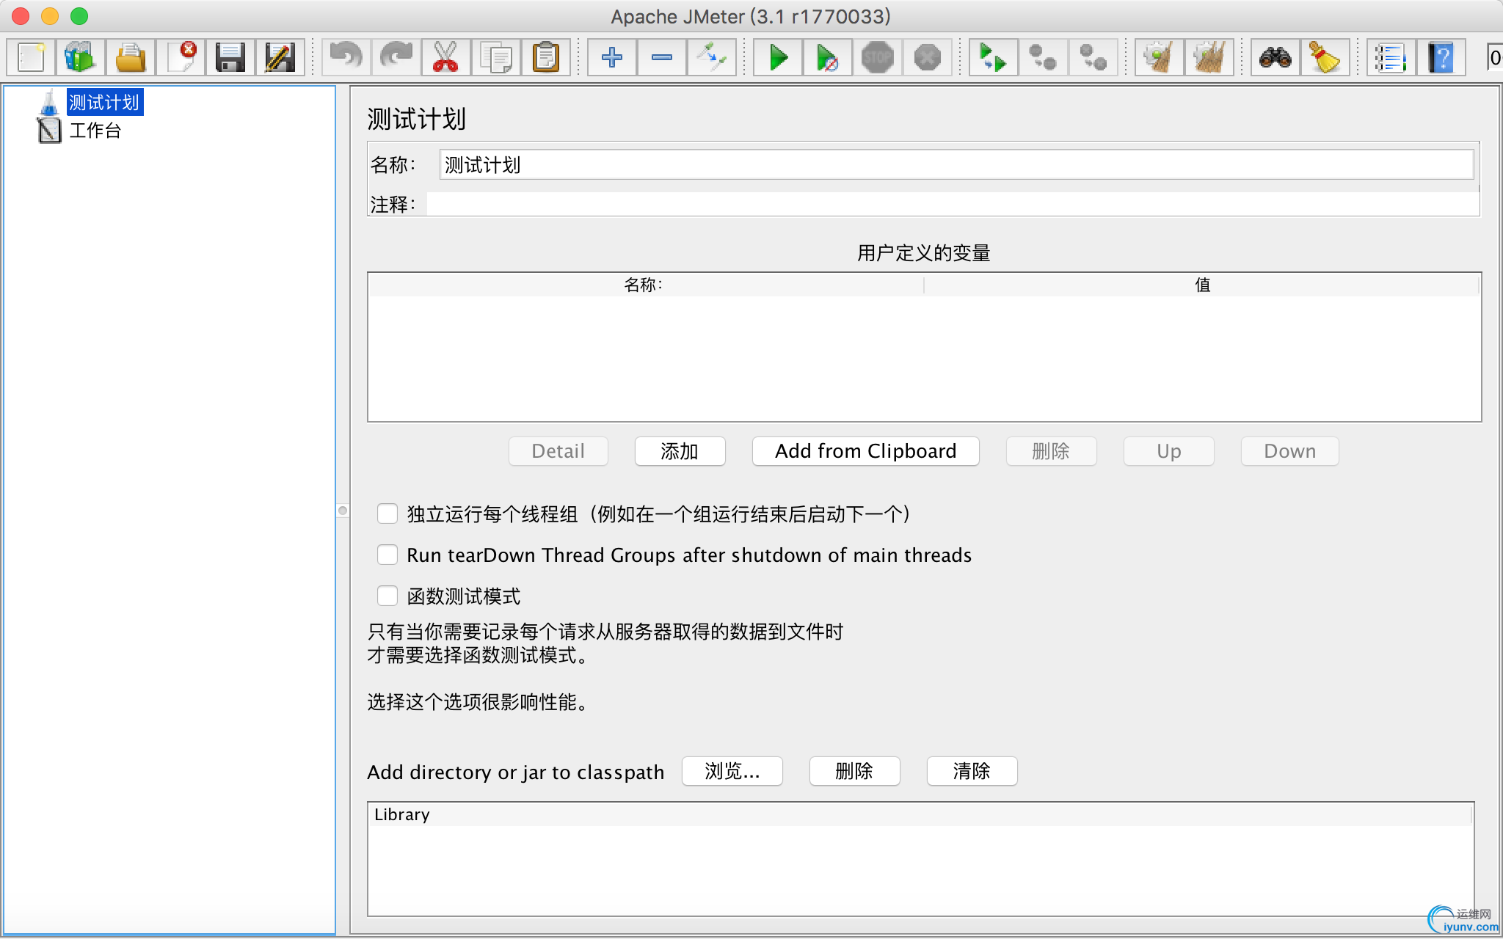Image resolution: width=1503 pixels, height=939 pixels.
Task: Click the Copy icon
Action: point(496,57)
